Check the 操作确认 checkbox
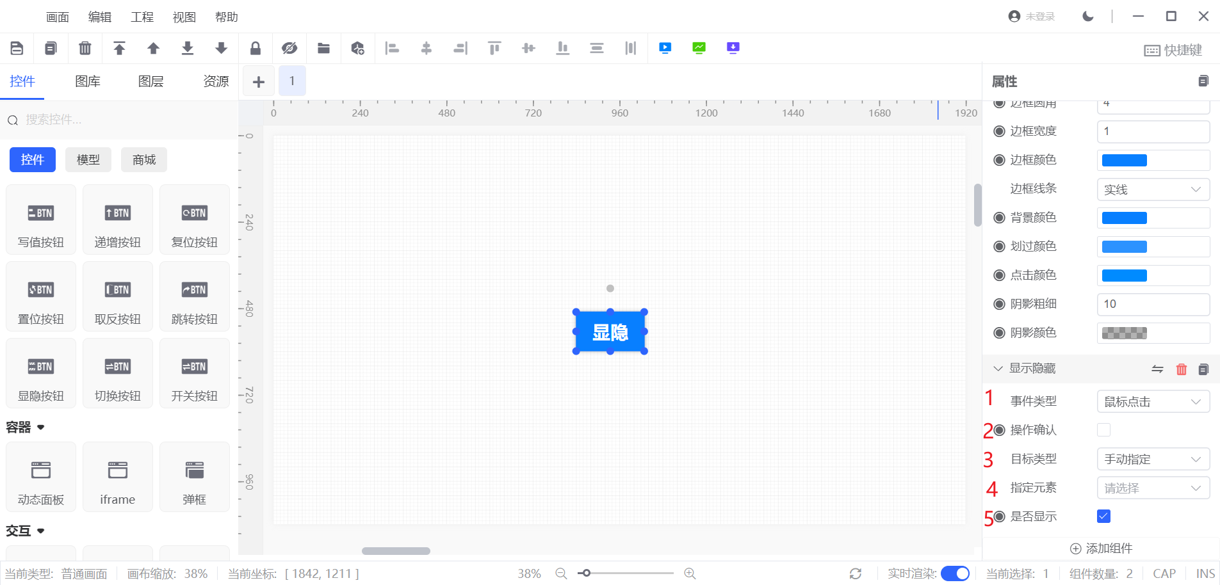The width and height of the screenshot is (1220, 585). (1103, 430)
